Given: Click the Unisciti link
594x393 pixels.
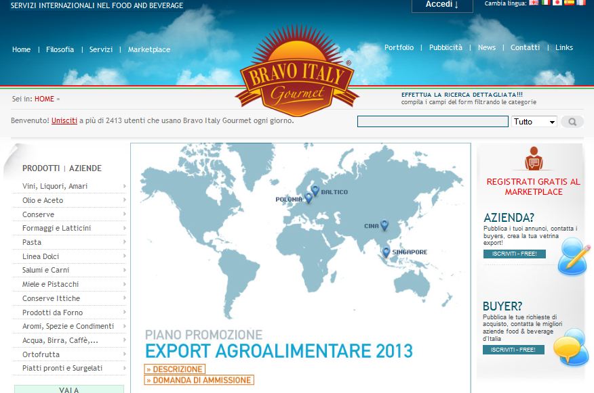Looking at the screenshot, I should pyautogui.click(x=64, y=120).
